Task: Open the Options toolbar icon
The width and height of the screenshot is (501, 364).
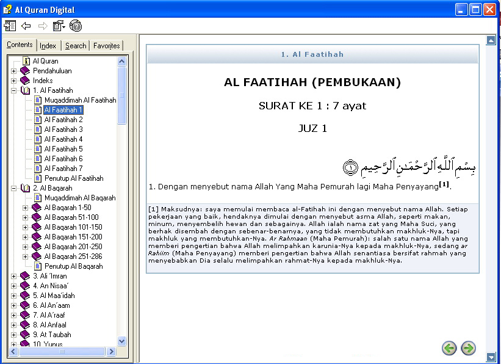Action: [x=57, y=26]
